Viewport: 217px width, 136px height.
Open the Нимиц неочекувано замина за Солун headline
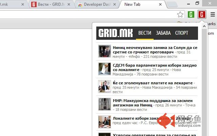click(155, 50)
